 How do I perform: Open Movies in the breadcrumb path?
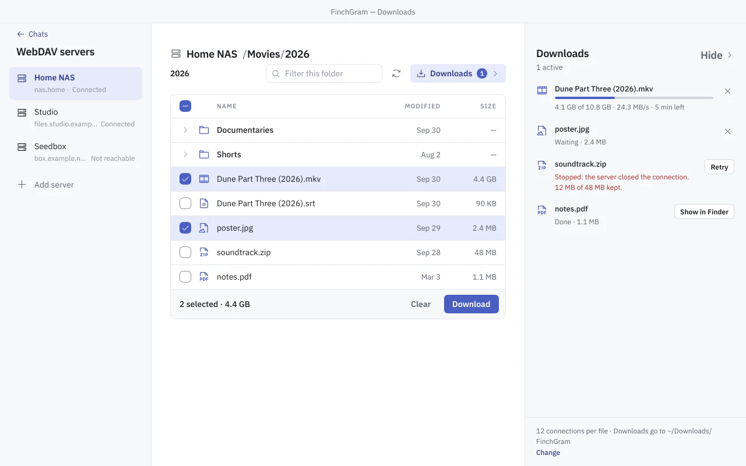point(263,54)
